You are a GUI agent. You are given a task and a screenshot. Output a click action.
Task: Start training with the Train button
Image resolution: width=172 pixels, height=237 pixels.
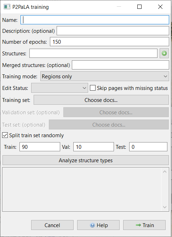144,225
